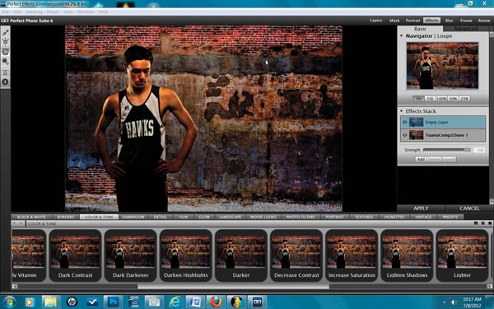The image size is (494, 309).
Task: Toggle the preview compare icon in toolbar
Action: 5,73
